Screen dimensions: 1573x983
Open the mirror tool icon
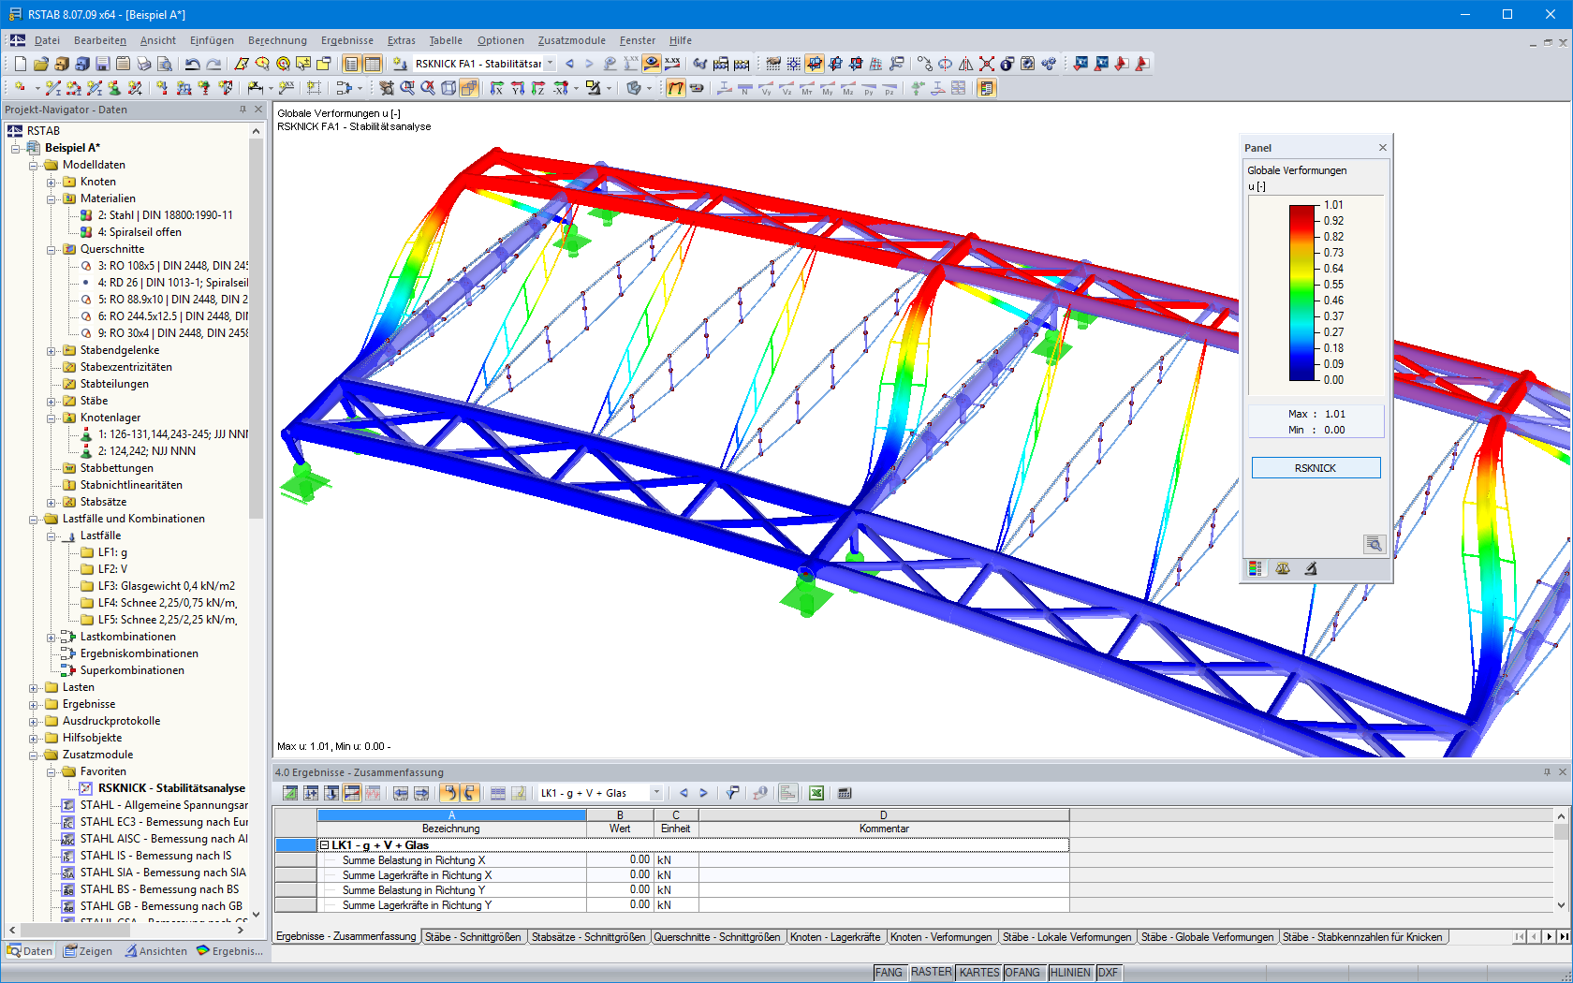click(966, 64)
